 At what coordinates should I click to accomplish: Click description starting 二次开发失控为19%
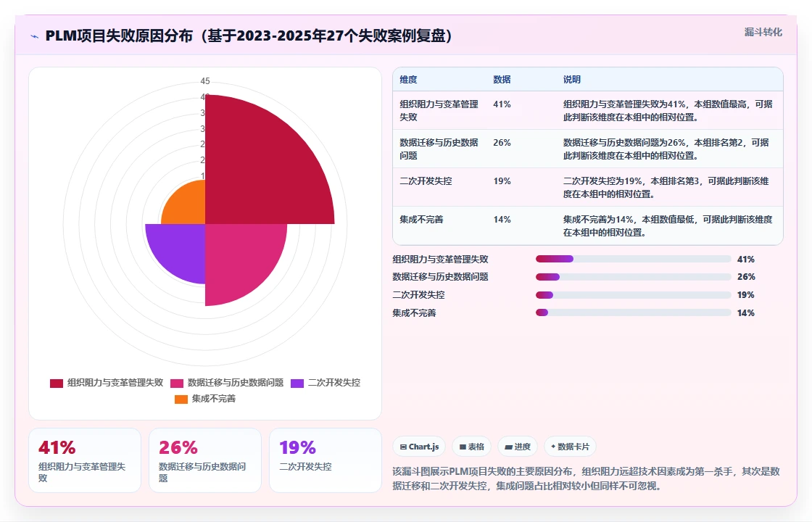(x=666, y=188)
